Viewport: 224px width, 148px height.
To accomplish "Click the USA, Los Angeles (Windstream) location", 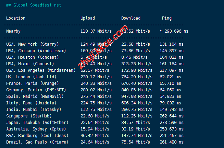I will pos(41,70).
